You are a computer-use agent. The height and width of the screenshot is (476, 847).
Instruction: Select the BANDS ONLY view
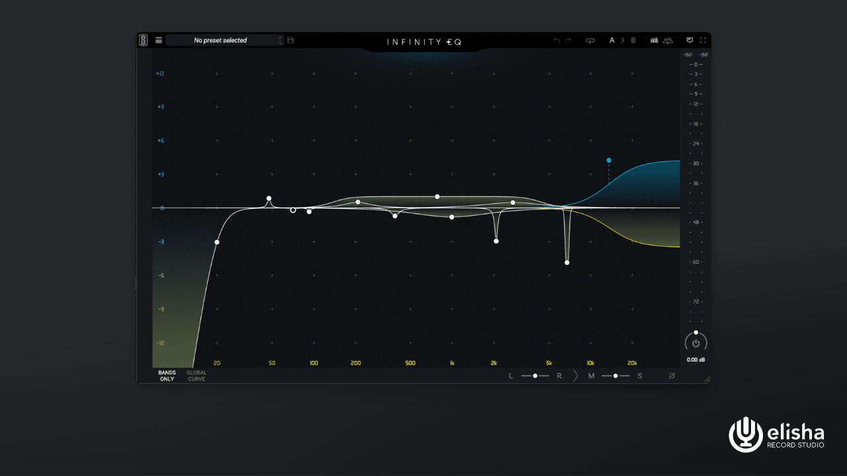point(167,376)
